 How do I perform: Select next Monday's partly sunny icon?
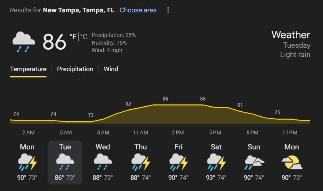pos(292,163)
